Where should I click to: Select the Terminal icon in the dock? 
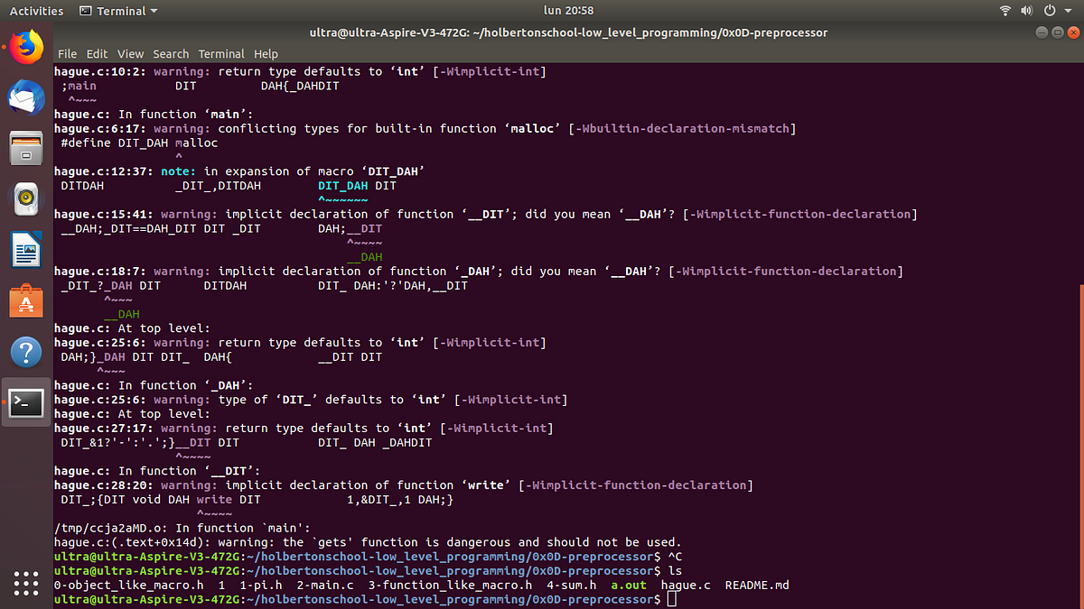point(26,403)
